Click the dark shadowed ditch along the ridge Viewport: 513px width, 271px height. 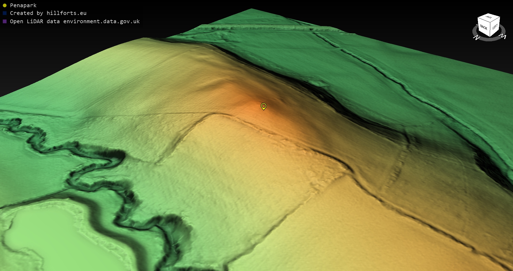point(334,99)
